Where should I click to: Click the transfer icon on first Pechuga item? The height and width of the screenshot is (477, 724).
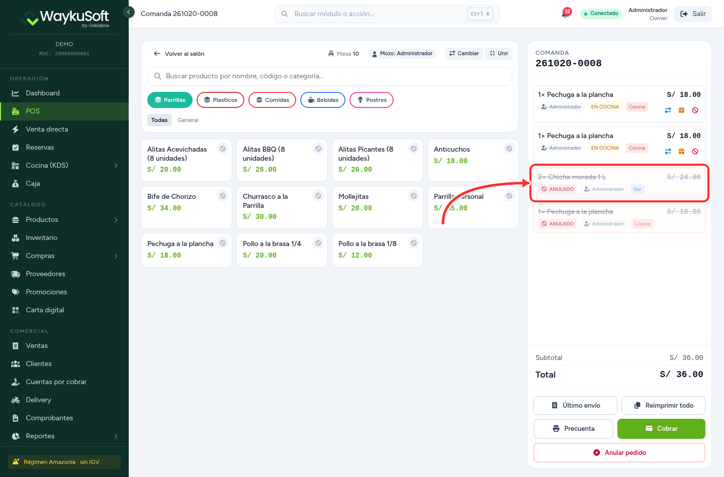(668, 110)
